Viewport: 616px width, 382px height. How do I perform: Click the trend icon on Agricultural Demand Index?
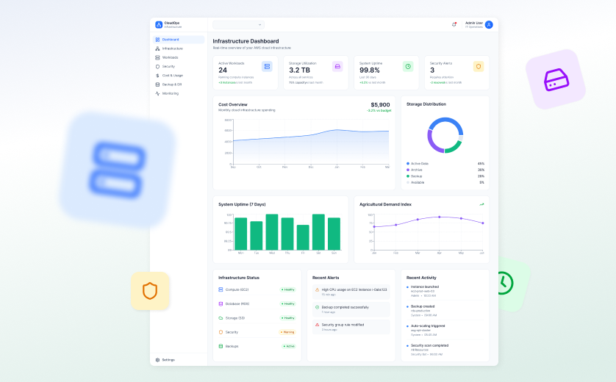click(x=482, y=204)
